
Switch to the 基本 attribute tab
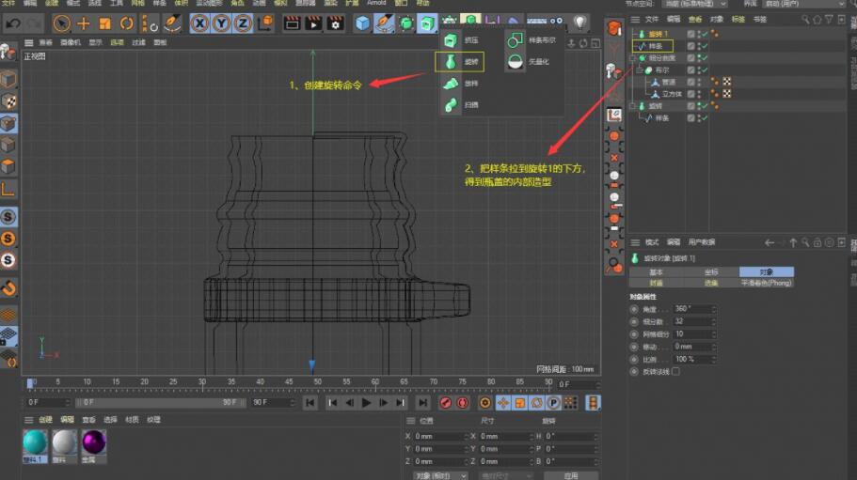click(657, 271)
